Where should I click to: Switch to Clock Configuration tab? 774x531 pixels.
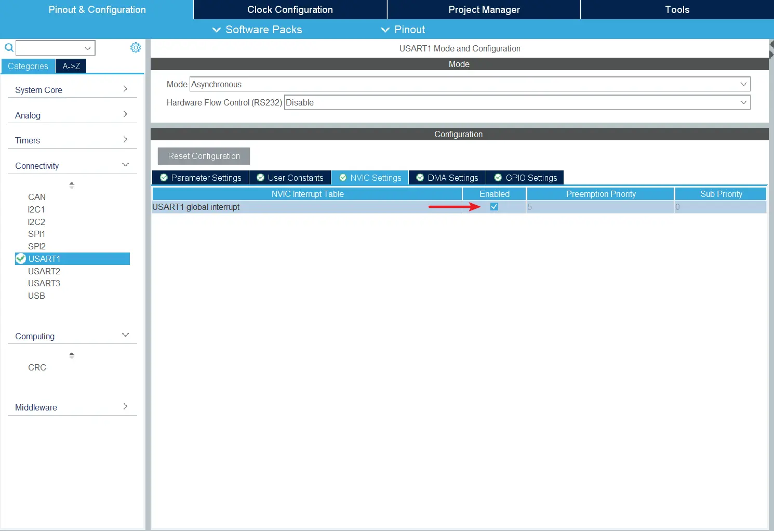(x=290, y=9)
